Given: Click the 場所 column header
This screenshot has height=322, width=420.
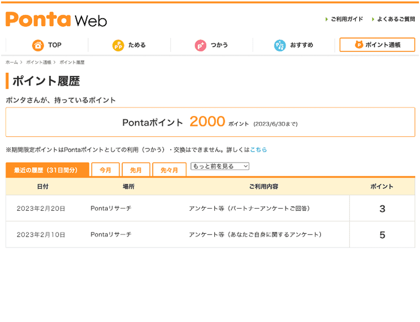Looking at the screenshot, I should [x=129, y=187].
